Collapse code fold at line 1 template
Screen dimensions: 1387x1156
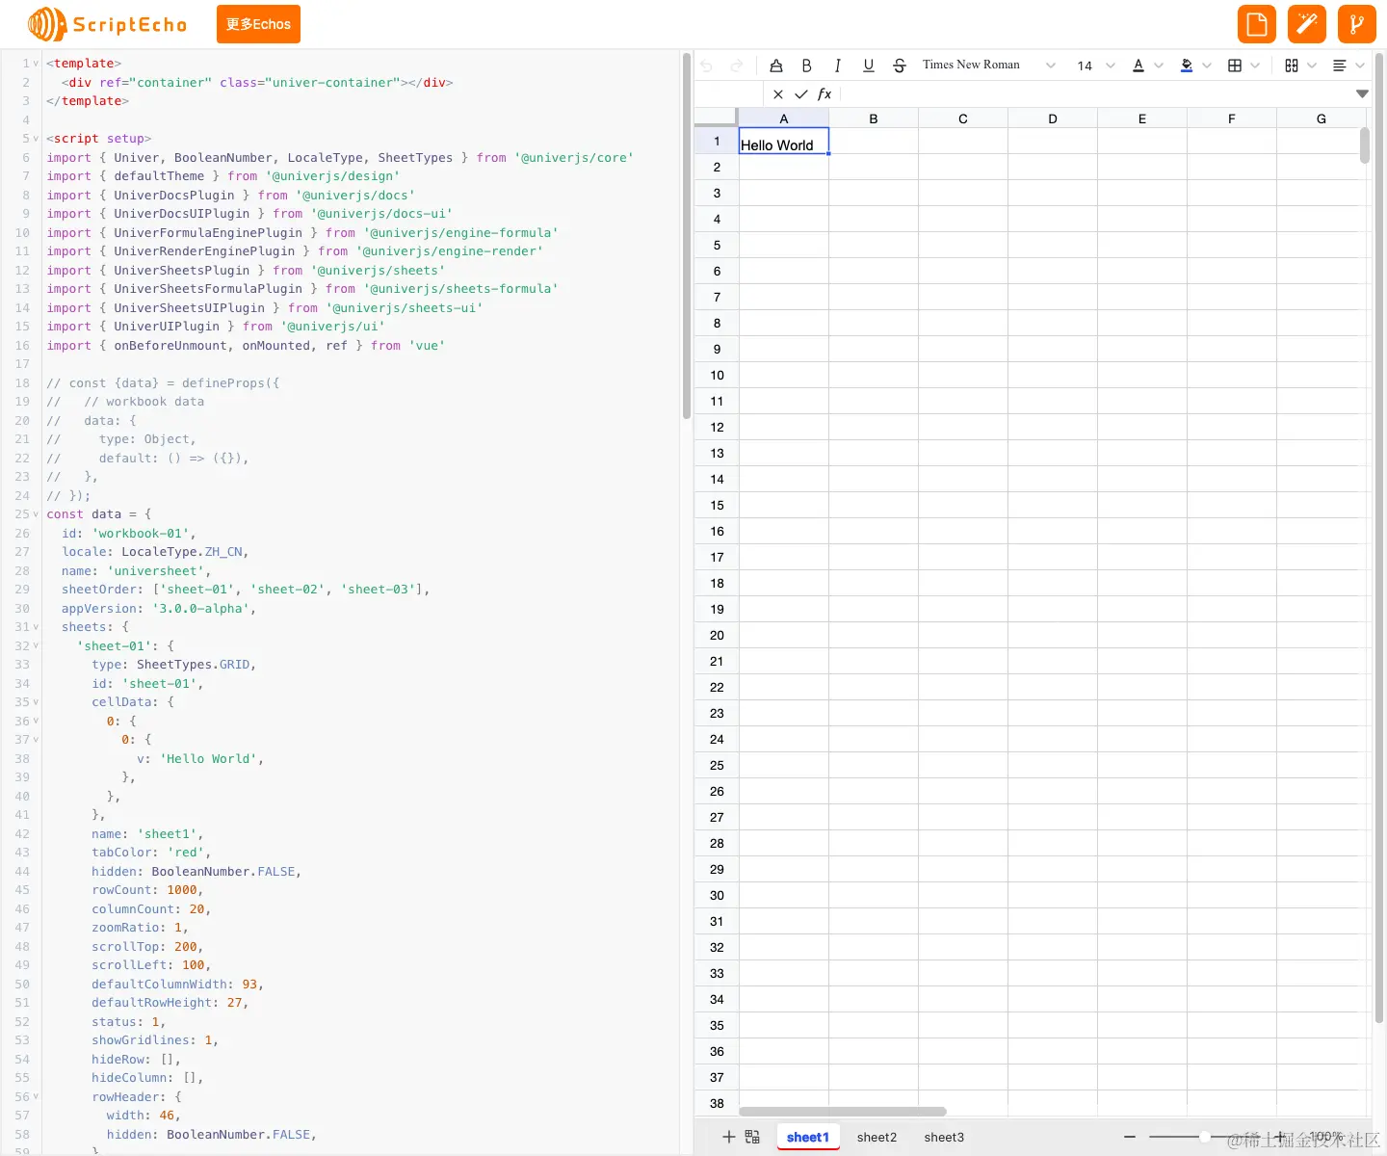(x=37, y=64)
